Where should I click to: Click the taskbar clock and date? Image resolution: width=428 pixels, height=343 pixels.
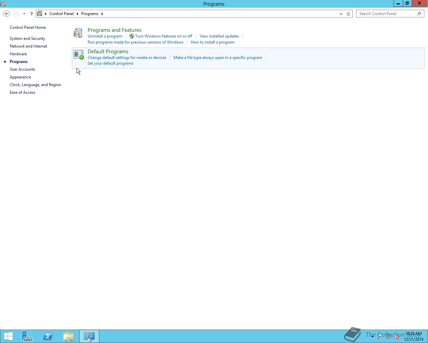pos(414,336)
